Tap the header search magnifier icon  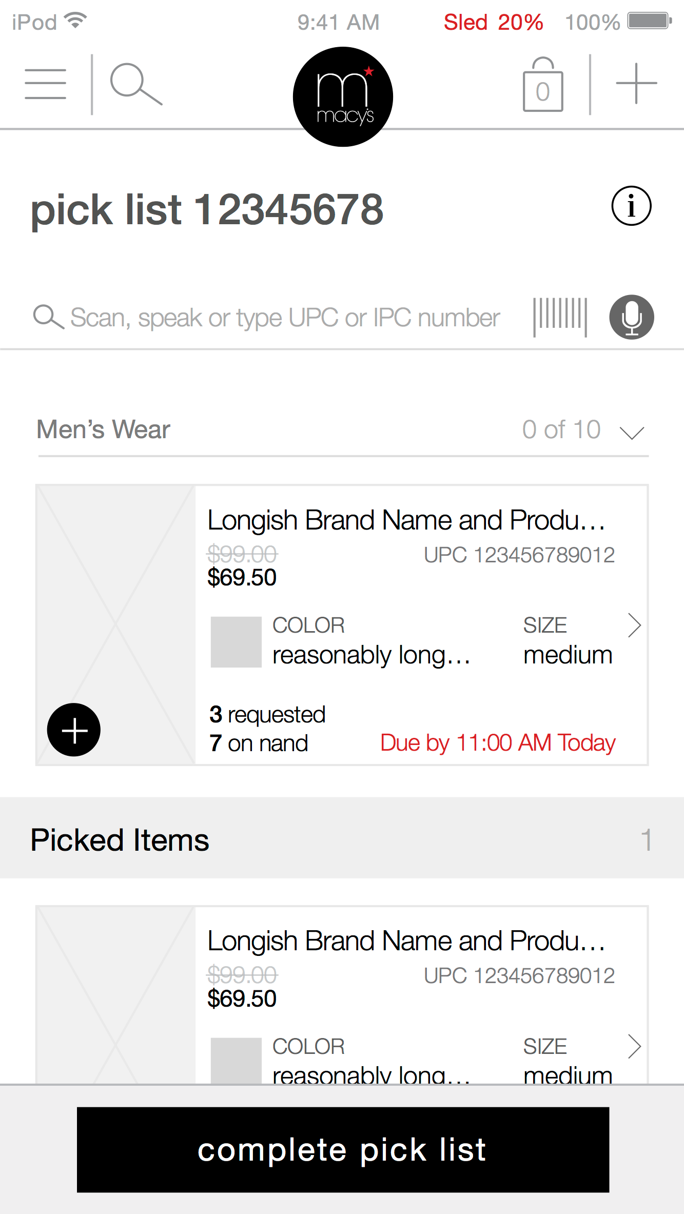(x=135, y=84)
